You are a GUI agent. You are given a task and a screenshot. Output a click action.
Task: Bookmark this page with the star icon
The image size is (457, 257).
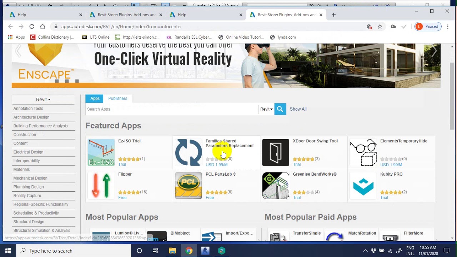pyautogui.click(x=380, y=26)
